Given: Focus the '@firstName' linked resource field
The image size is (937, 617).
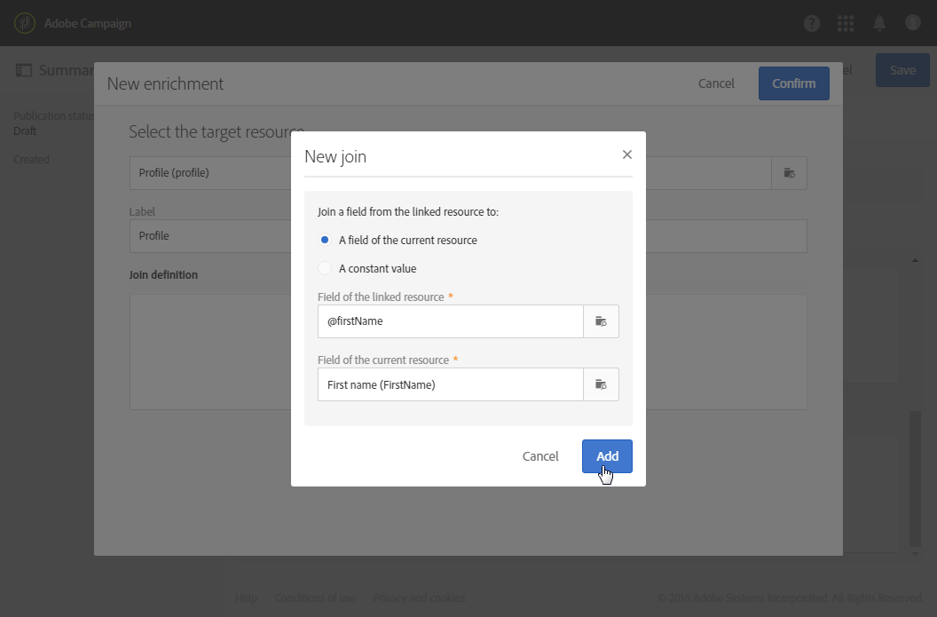Looking at the screenshot, I should click(x=450, y=321).
